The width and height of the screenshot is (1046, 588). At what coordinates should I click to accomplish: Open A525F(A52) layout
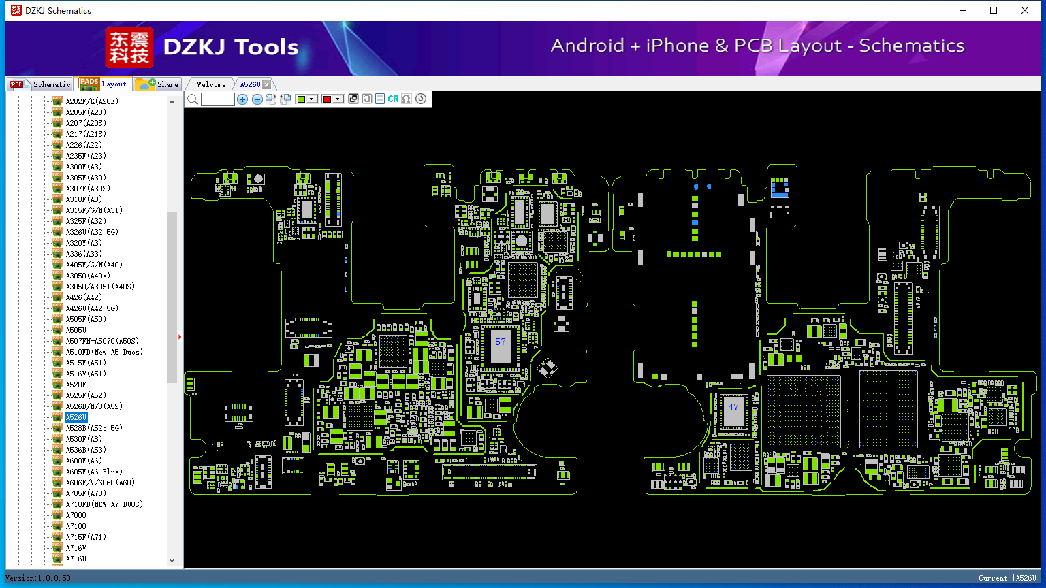tap(86, 395)
